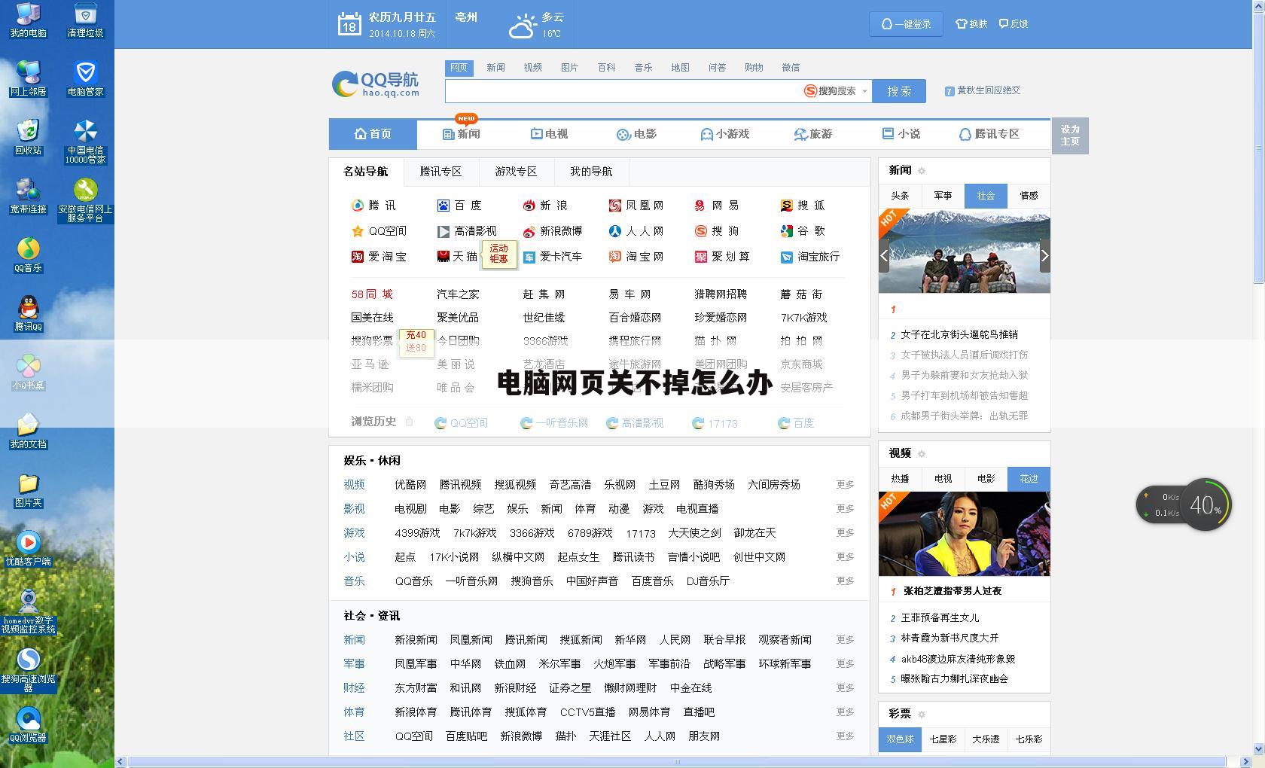Viewport: 1265px width, 768px height.
Task: Switch news panel to 军事 tab
Action: pyautogui.click(x=943, y=196)
